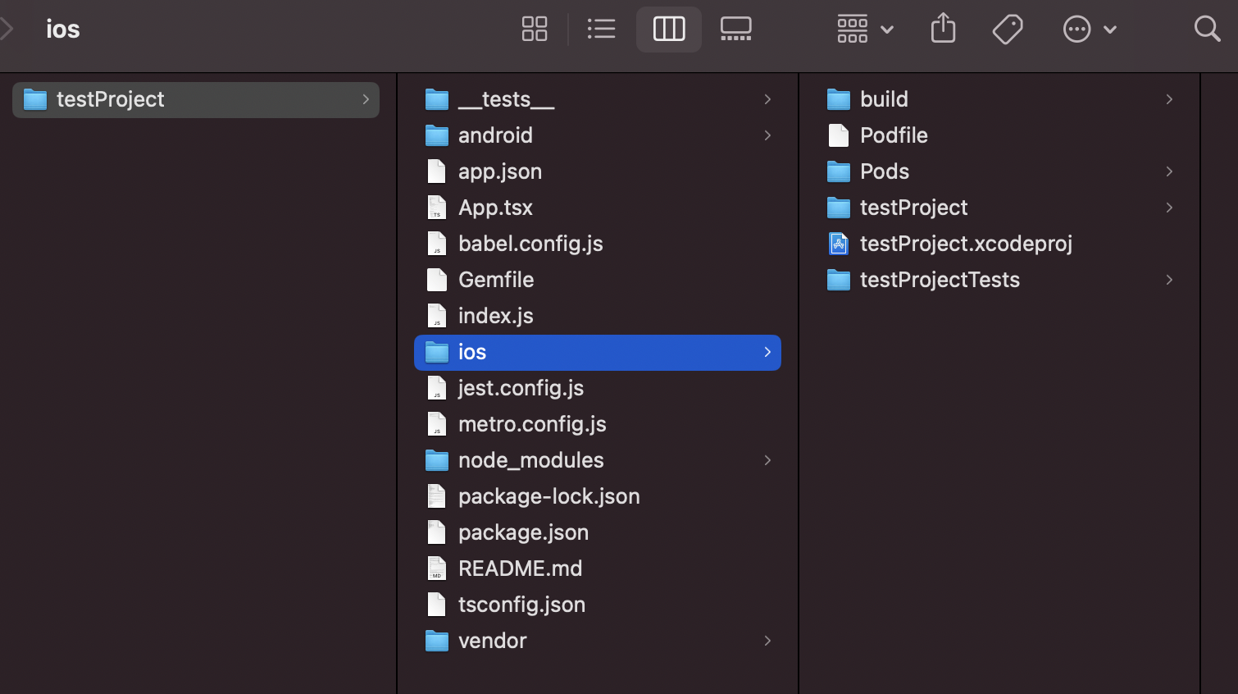Click the ios folder chevron
Viewport: 1238px width, 694px height.
pos(767,352)
